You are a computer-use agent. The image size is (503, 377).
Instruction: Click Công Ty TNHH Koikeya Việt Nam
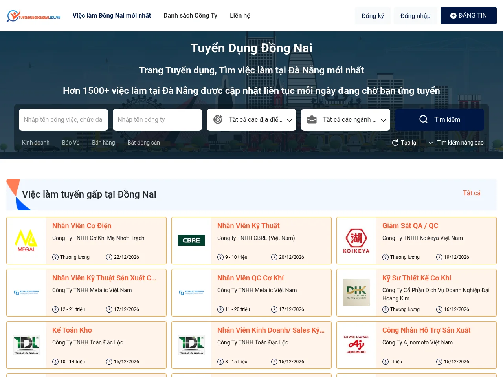[x=422, y=238]
